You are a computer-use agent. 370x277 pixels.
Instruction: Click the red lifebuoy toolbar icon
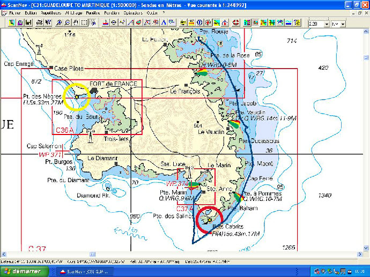point(235,23)
